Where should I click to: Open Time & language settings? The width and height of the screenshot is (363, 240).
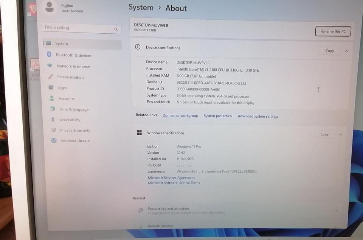74,109
